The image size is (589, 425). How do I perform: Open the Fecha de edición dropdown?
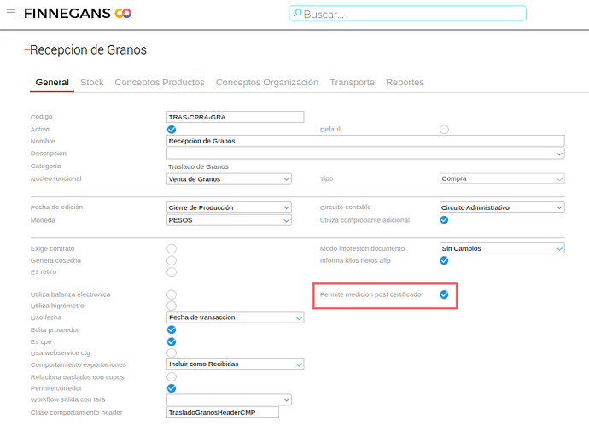coord(229,207)
